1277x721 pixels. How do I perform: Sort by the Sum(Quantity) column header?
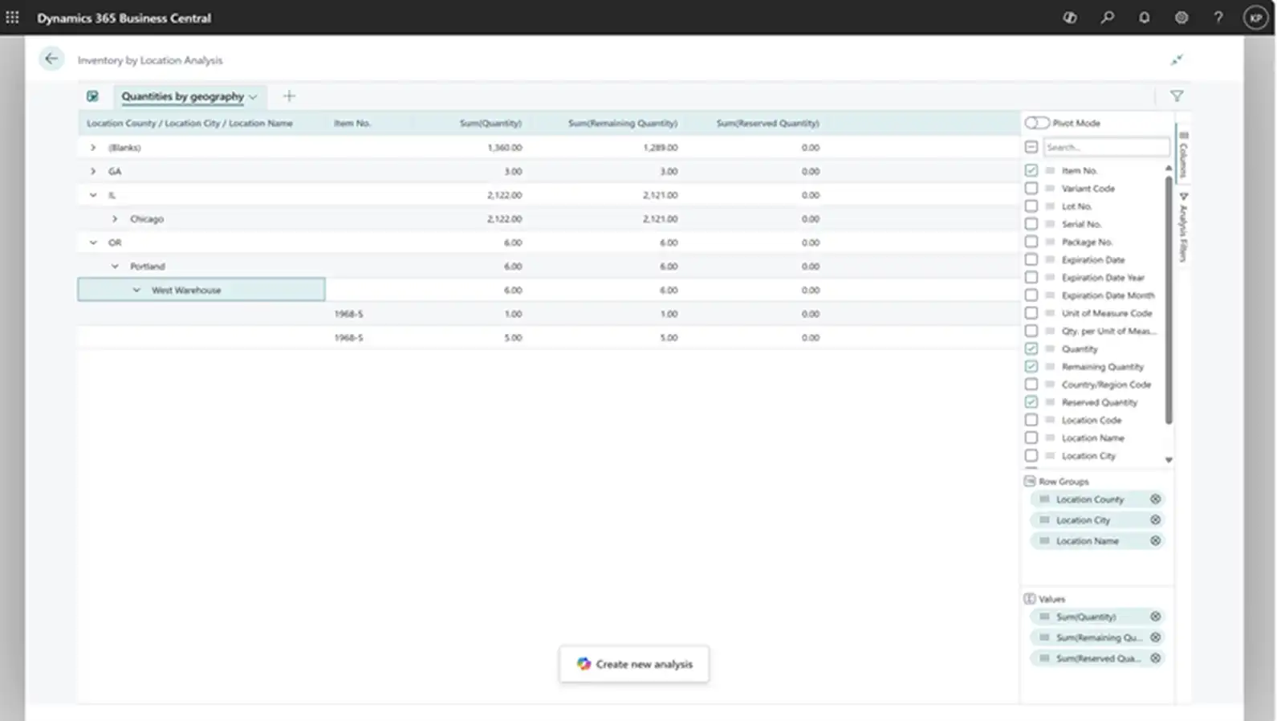pyautogui.click(x=490, y=123)
